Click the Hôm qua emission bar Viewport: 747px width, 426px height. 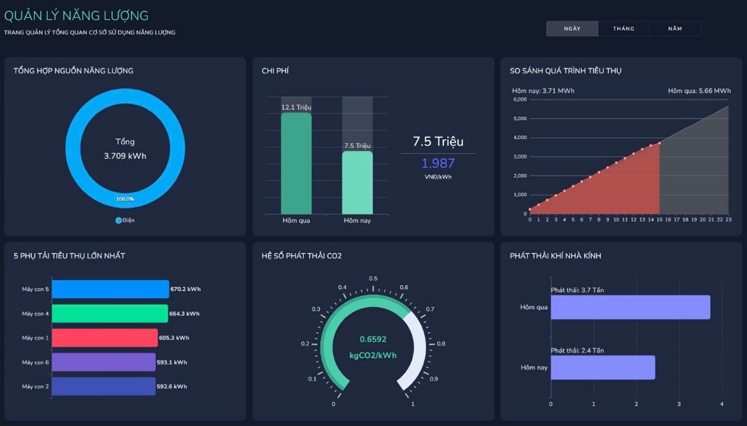click(x=630, y=307)
